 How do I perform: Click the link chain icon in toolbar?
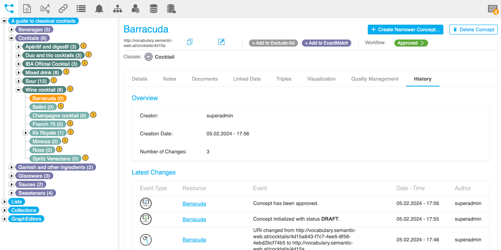[63, 9]
